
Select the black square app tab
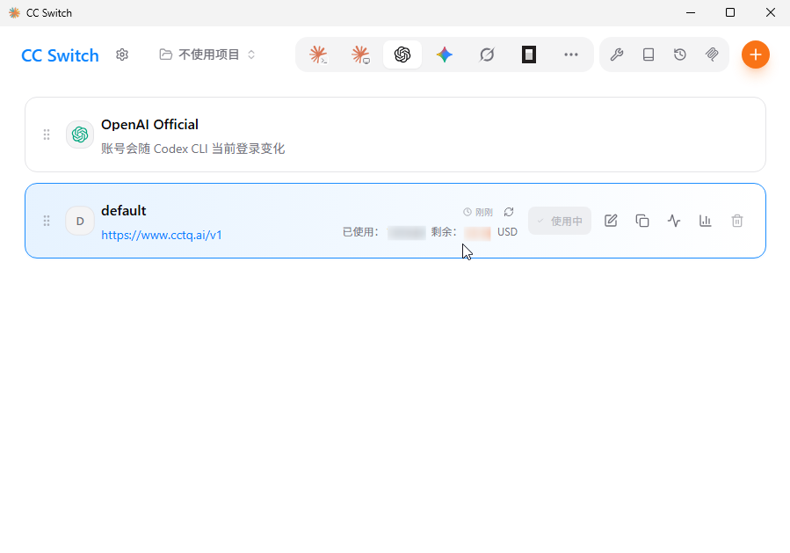coord(528,55)
